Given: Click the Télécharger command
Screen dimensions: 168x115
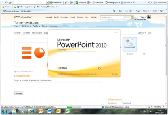Looking at the screenshot, I should coord(37,33).
